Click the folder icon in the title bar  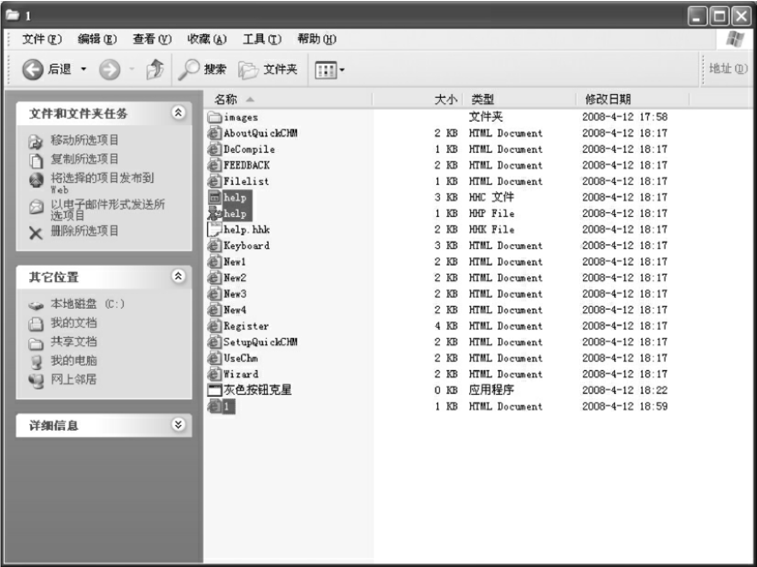12,15
